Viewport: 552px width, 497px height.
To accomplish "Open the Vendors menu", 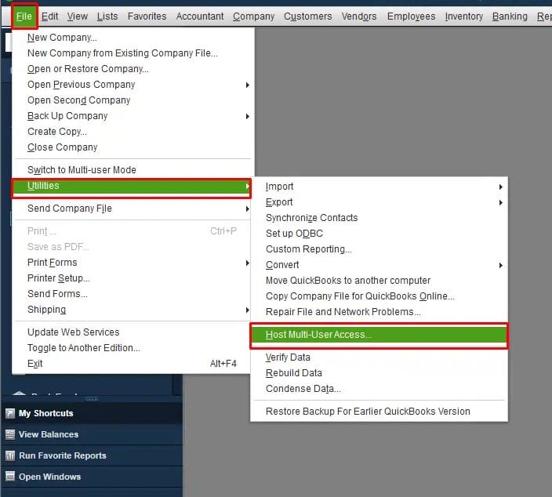I will point(359,16).
